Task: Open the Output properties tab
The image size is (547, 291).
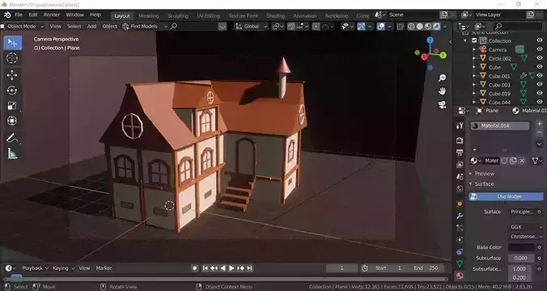Action: (x=460, y=152)
